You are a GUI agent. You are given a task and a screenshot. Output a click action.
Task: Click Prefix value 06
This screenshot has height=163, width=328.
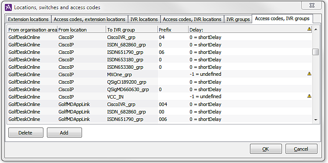(x=162, y=52)
